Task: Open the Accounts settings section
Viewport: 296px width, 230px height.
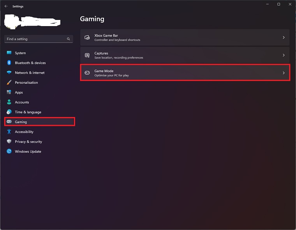Action: coord(22,102)
